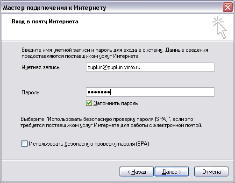Viewport: 235px width, 183px height.
Task: Click the Введите имя учетной записи instruction text
Action: click(115, 53)
